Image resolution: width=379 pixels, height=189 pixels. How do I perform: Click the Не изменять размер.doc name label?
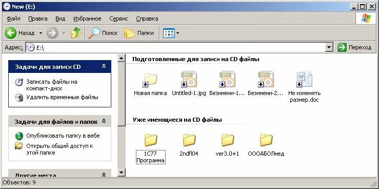pos(304,97)
